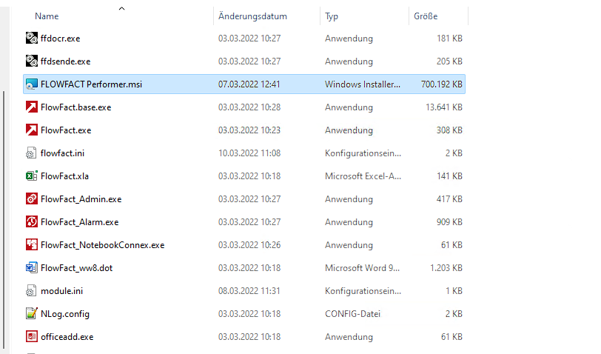Select the file name module.ini
This screenshot has height=354, width=601.
(x=61, y=291)
